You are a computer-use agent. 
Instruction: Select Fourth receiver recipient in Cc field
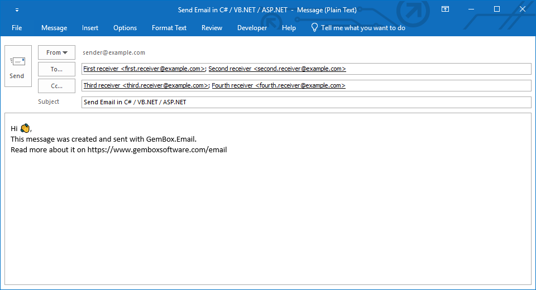[x=278, y=86]
